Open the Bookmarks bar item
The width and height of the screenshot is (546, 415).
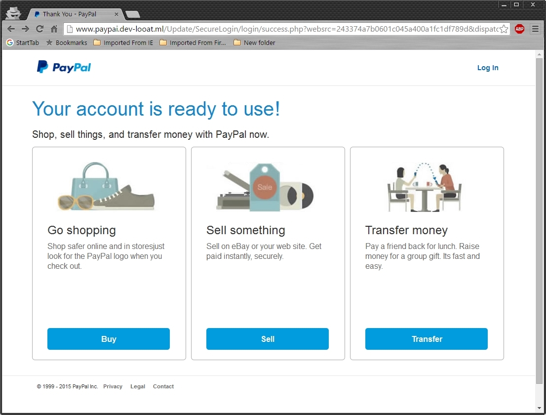tap(67, 42)
